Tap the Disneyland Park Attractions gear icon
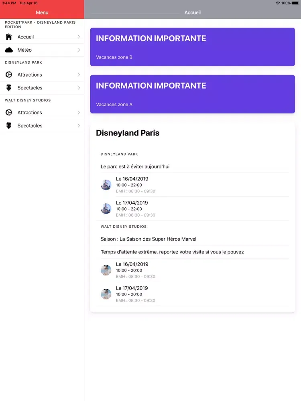Viewport: 301px width, 401px height. (9, 75)
